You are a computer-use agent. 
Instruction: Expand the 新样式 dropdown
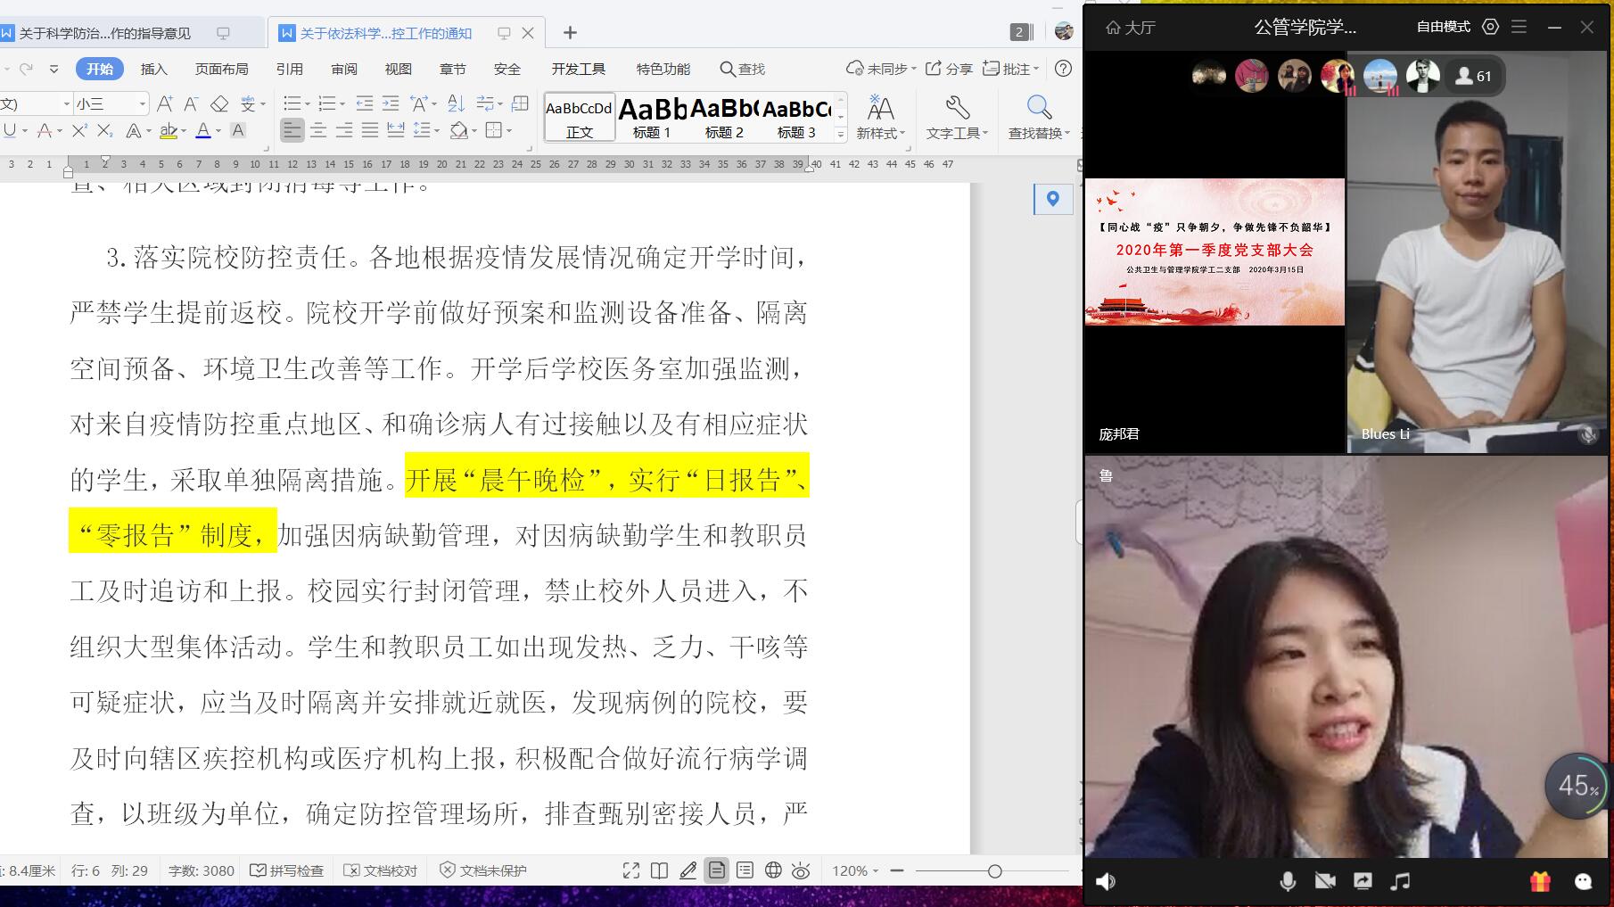click(880, 133)
